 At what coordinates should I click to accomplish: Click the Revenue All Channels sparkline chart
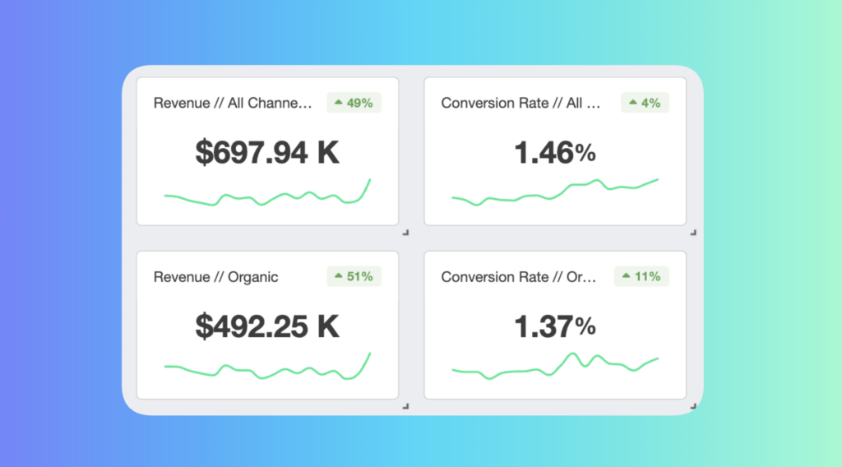pos(267,192)
